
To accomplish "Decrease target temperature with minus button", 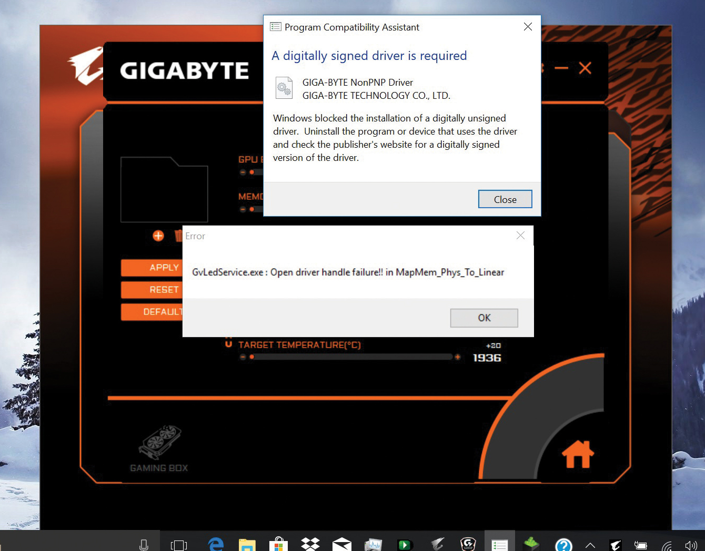I will 243,357.
